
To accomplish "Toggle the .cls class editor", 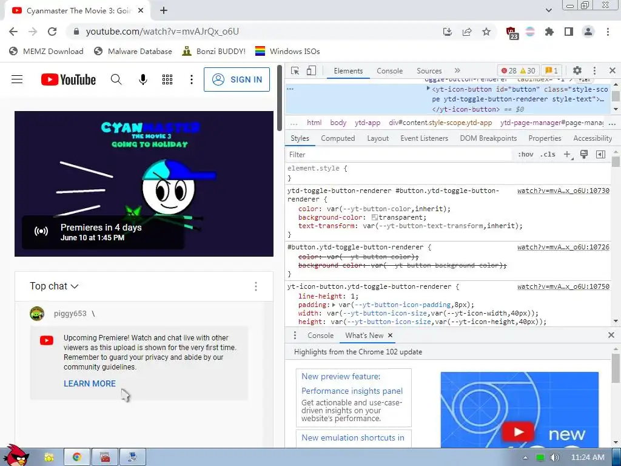I will point(548,155).
